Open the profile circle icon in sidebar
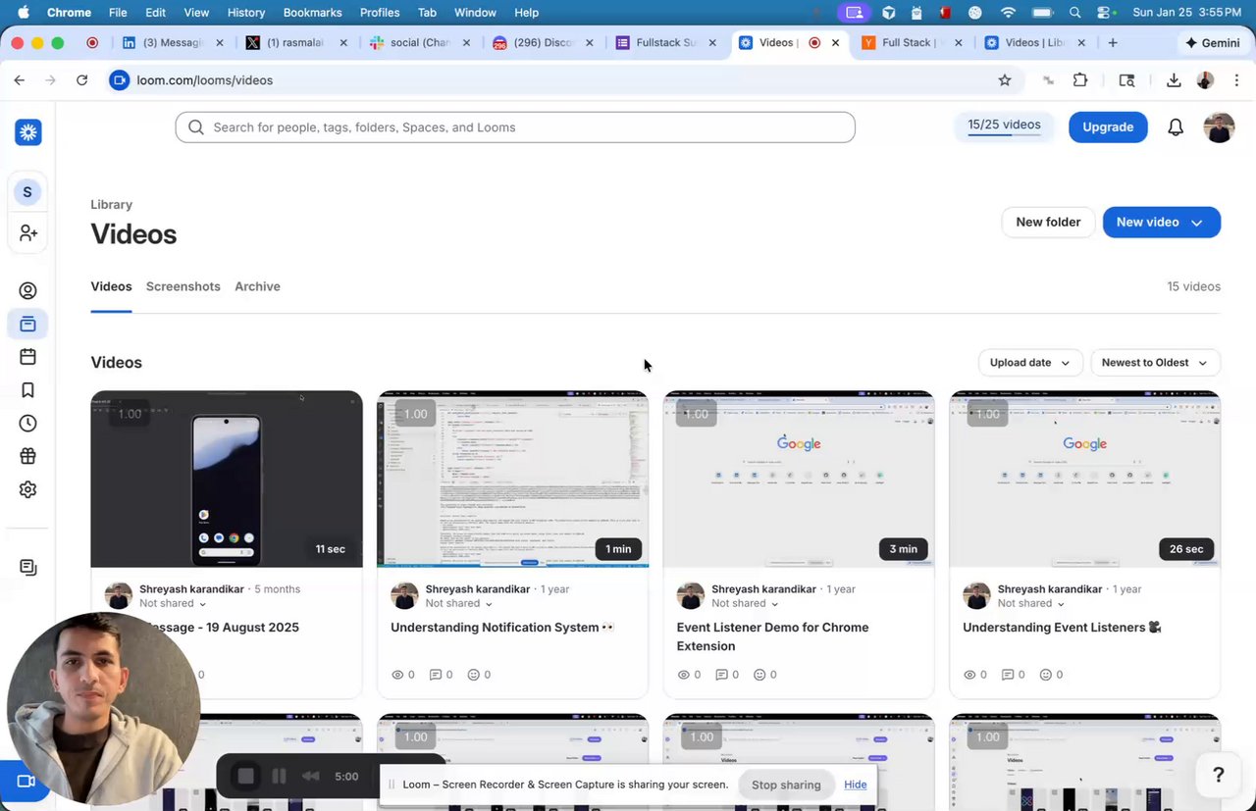The height and width of the screenshot is (811, 1256). coord(27,291)
